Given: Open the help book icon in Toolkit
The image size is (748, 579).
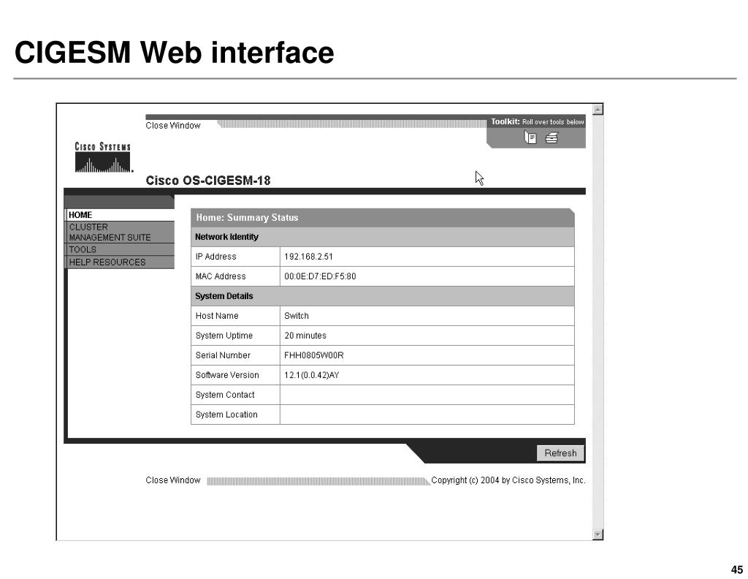Looking at the screenshot, I should pyautogui.click(x=530, y=138).
